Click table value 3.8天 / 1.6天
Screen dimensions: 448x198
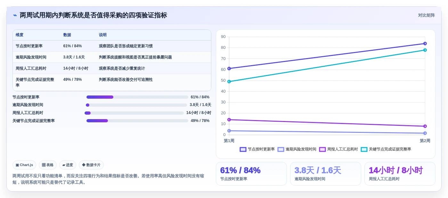(74, 57)
